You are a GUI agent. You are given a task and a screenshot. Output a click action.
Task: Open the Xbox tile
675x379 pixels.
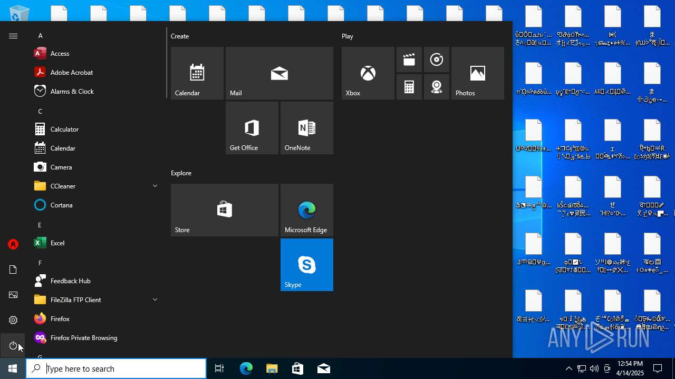click(x=368, y=73)
